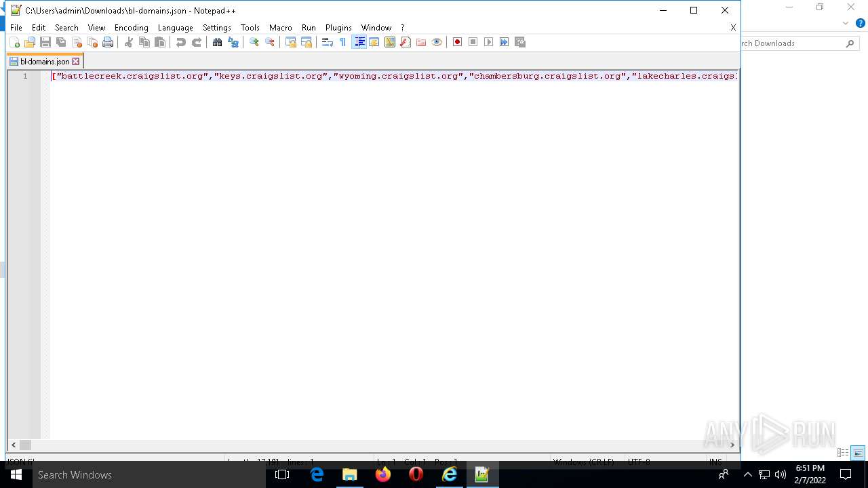The width and height of the screenshot is (868, 488).
Task: Close the bl-domains.json tab via X
Action: tap(76, 61)
